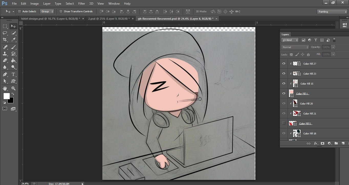
Task: Switch to 2.psd document tab
Action: [x=109, y=19]
